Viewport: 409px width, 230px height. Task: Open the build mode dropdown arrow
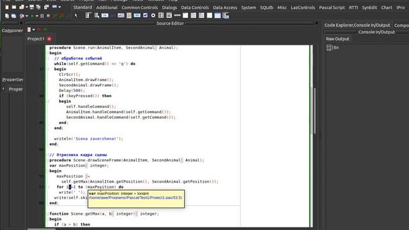click(x=27, y=16)
